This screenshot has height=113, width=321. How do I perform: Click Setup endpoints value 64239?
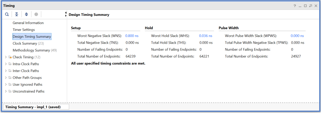(131, 56)
